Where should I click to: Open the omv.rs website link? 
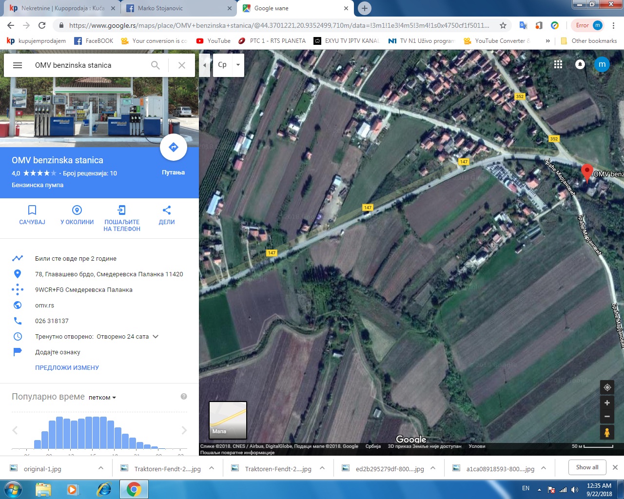tap(44, 306)
